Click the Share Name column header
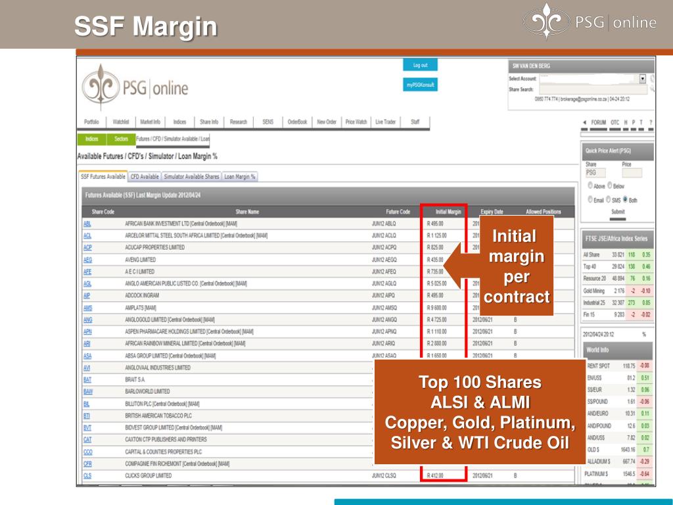 (x=247, y=212)
